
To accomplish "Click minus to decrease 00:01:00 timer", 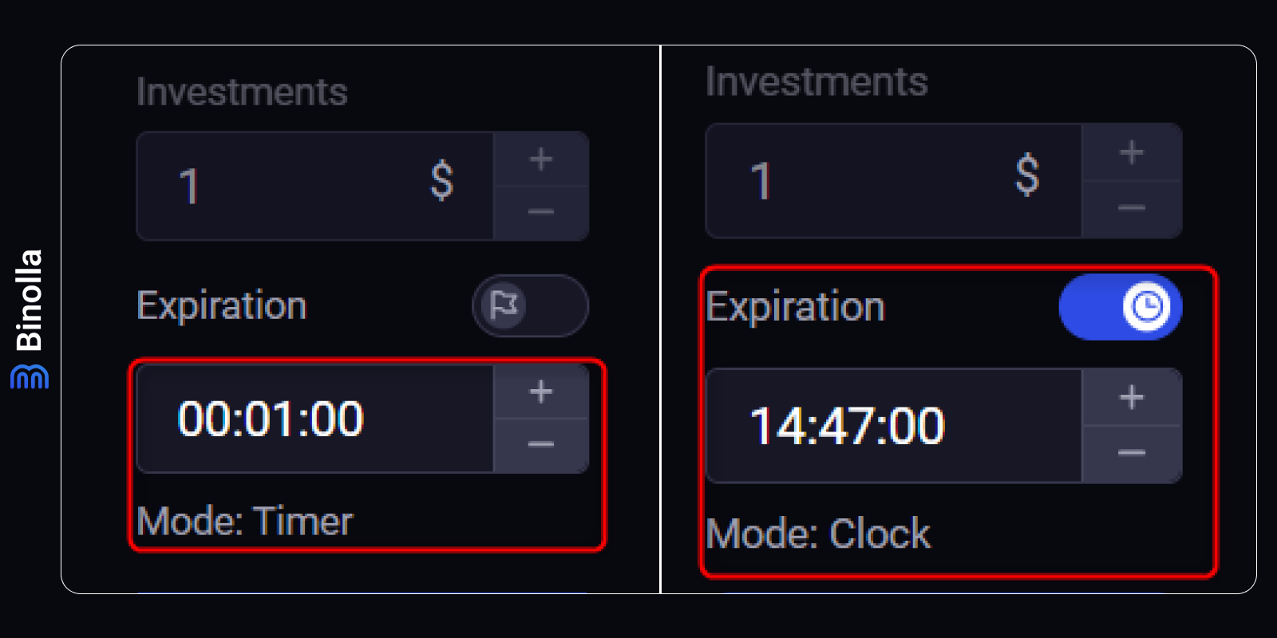I will (x=541, y=444).
